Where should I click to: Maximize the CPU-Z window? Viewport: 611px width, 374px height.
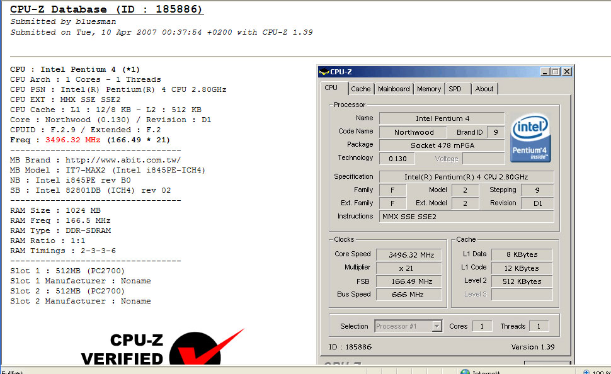coord(556,72)
